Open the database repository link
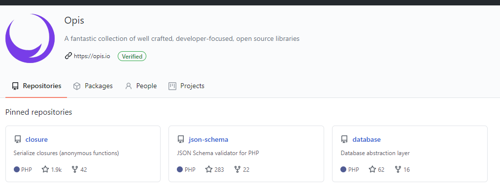 point(367,139)
